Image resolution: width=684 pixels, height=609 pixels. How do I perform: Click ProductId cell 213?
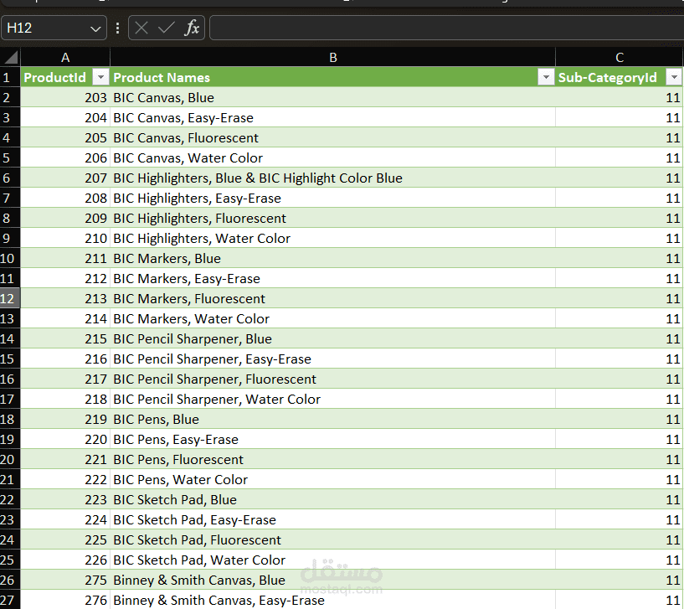coord(65,298)
